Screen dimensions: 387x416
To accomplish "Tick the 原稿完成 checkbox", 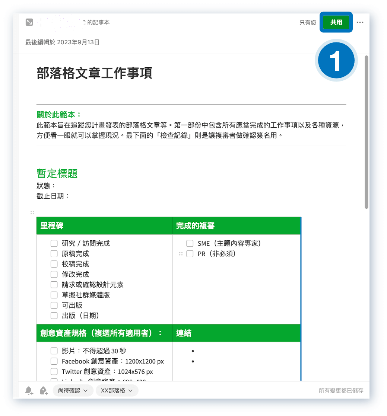I will click(54, 253).
